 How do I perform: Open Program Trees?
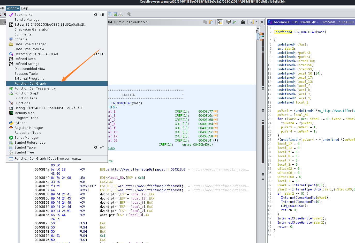pos(57,118)
